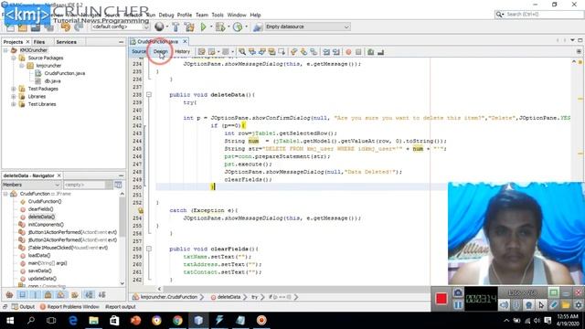The height and width of the screenshot is (329, 585).
Task: Click the recorder screenshot camera icon
Action: pos(458,292)
